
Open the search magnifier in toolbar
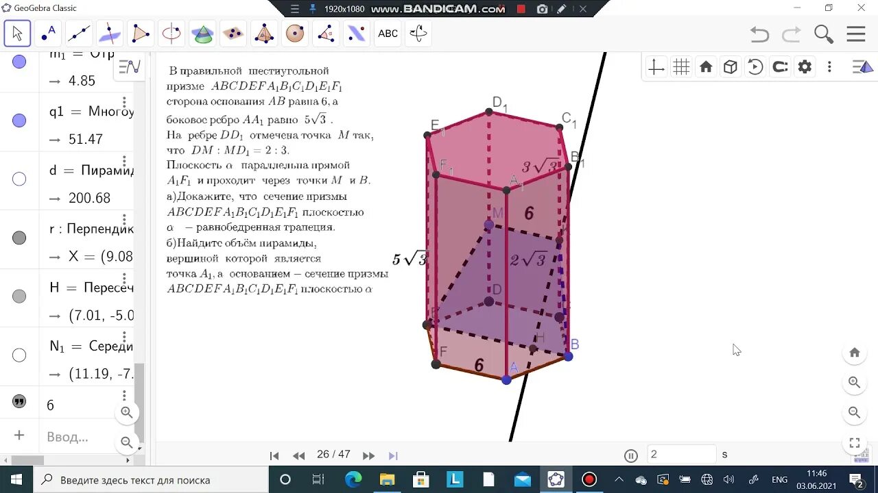tap(824, 34)
